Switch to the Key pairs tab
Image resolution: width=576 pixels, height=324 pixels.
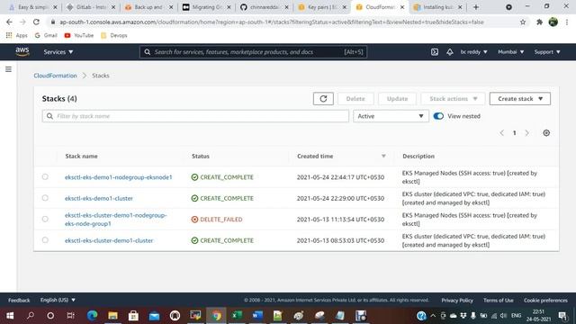[x=321, y=7]
